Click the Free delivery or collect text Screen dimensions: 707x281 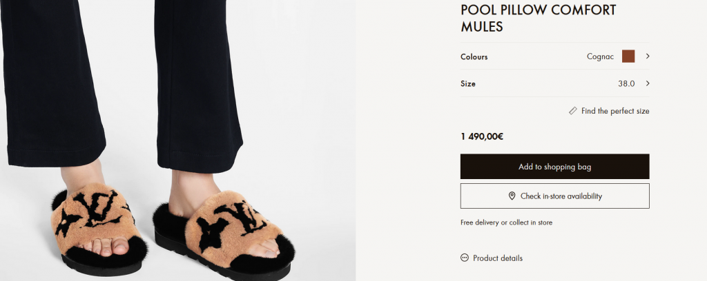[506, 222]
